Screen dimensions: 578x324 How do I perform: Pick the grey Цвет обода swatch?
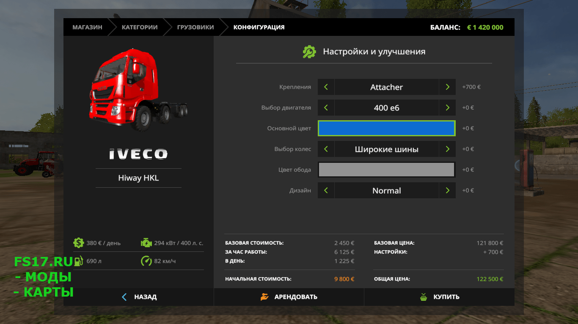tap(387, 170)
